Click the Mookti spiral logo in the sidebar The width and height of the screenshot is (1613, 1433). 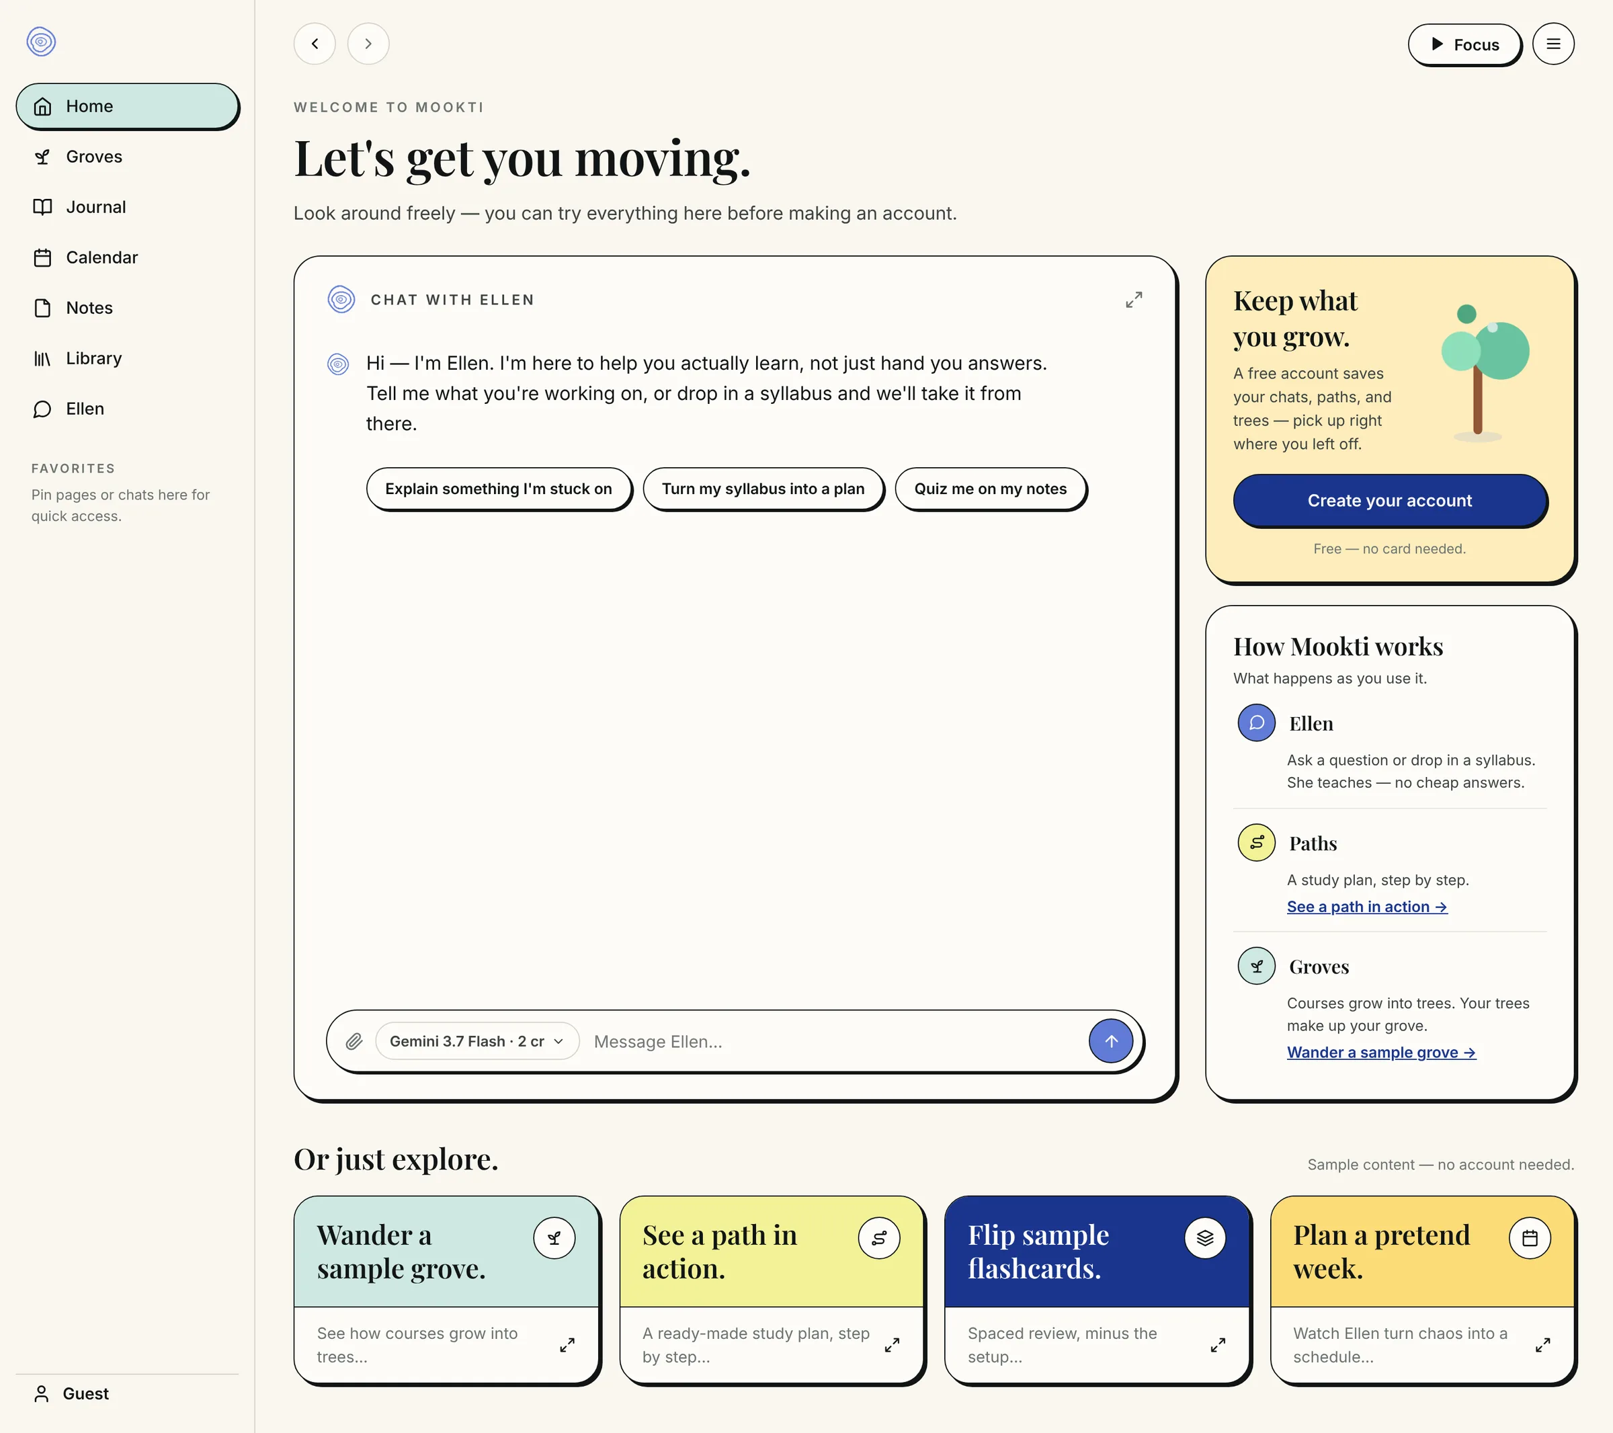pos(41,42)
